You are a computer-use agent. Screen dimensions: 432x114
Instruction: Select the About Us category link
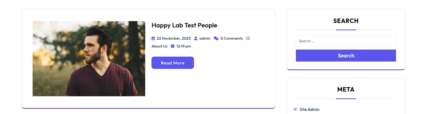click(160, 46)
